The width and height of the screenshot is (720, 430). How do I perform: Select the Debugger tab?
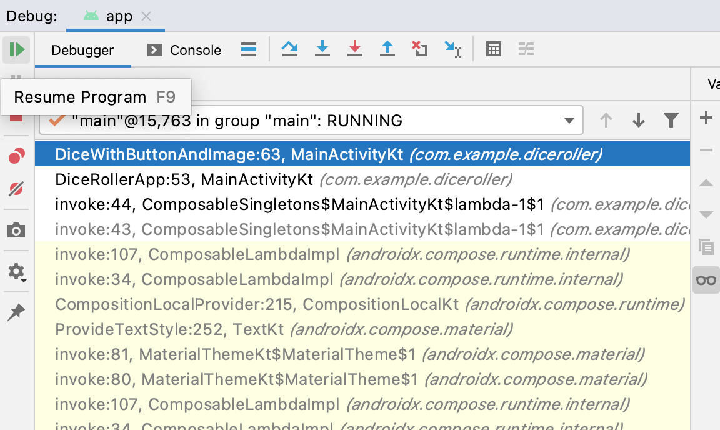point(82,50)
